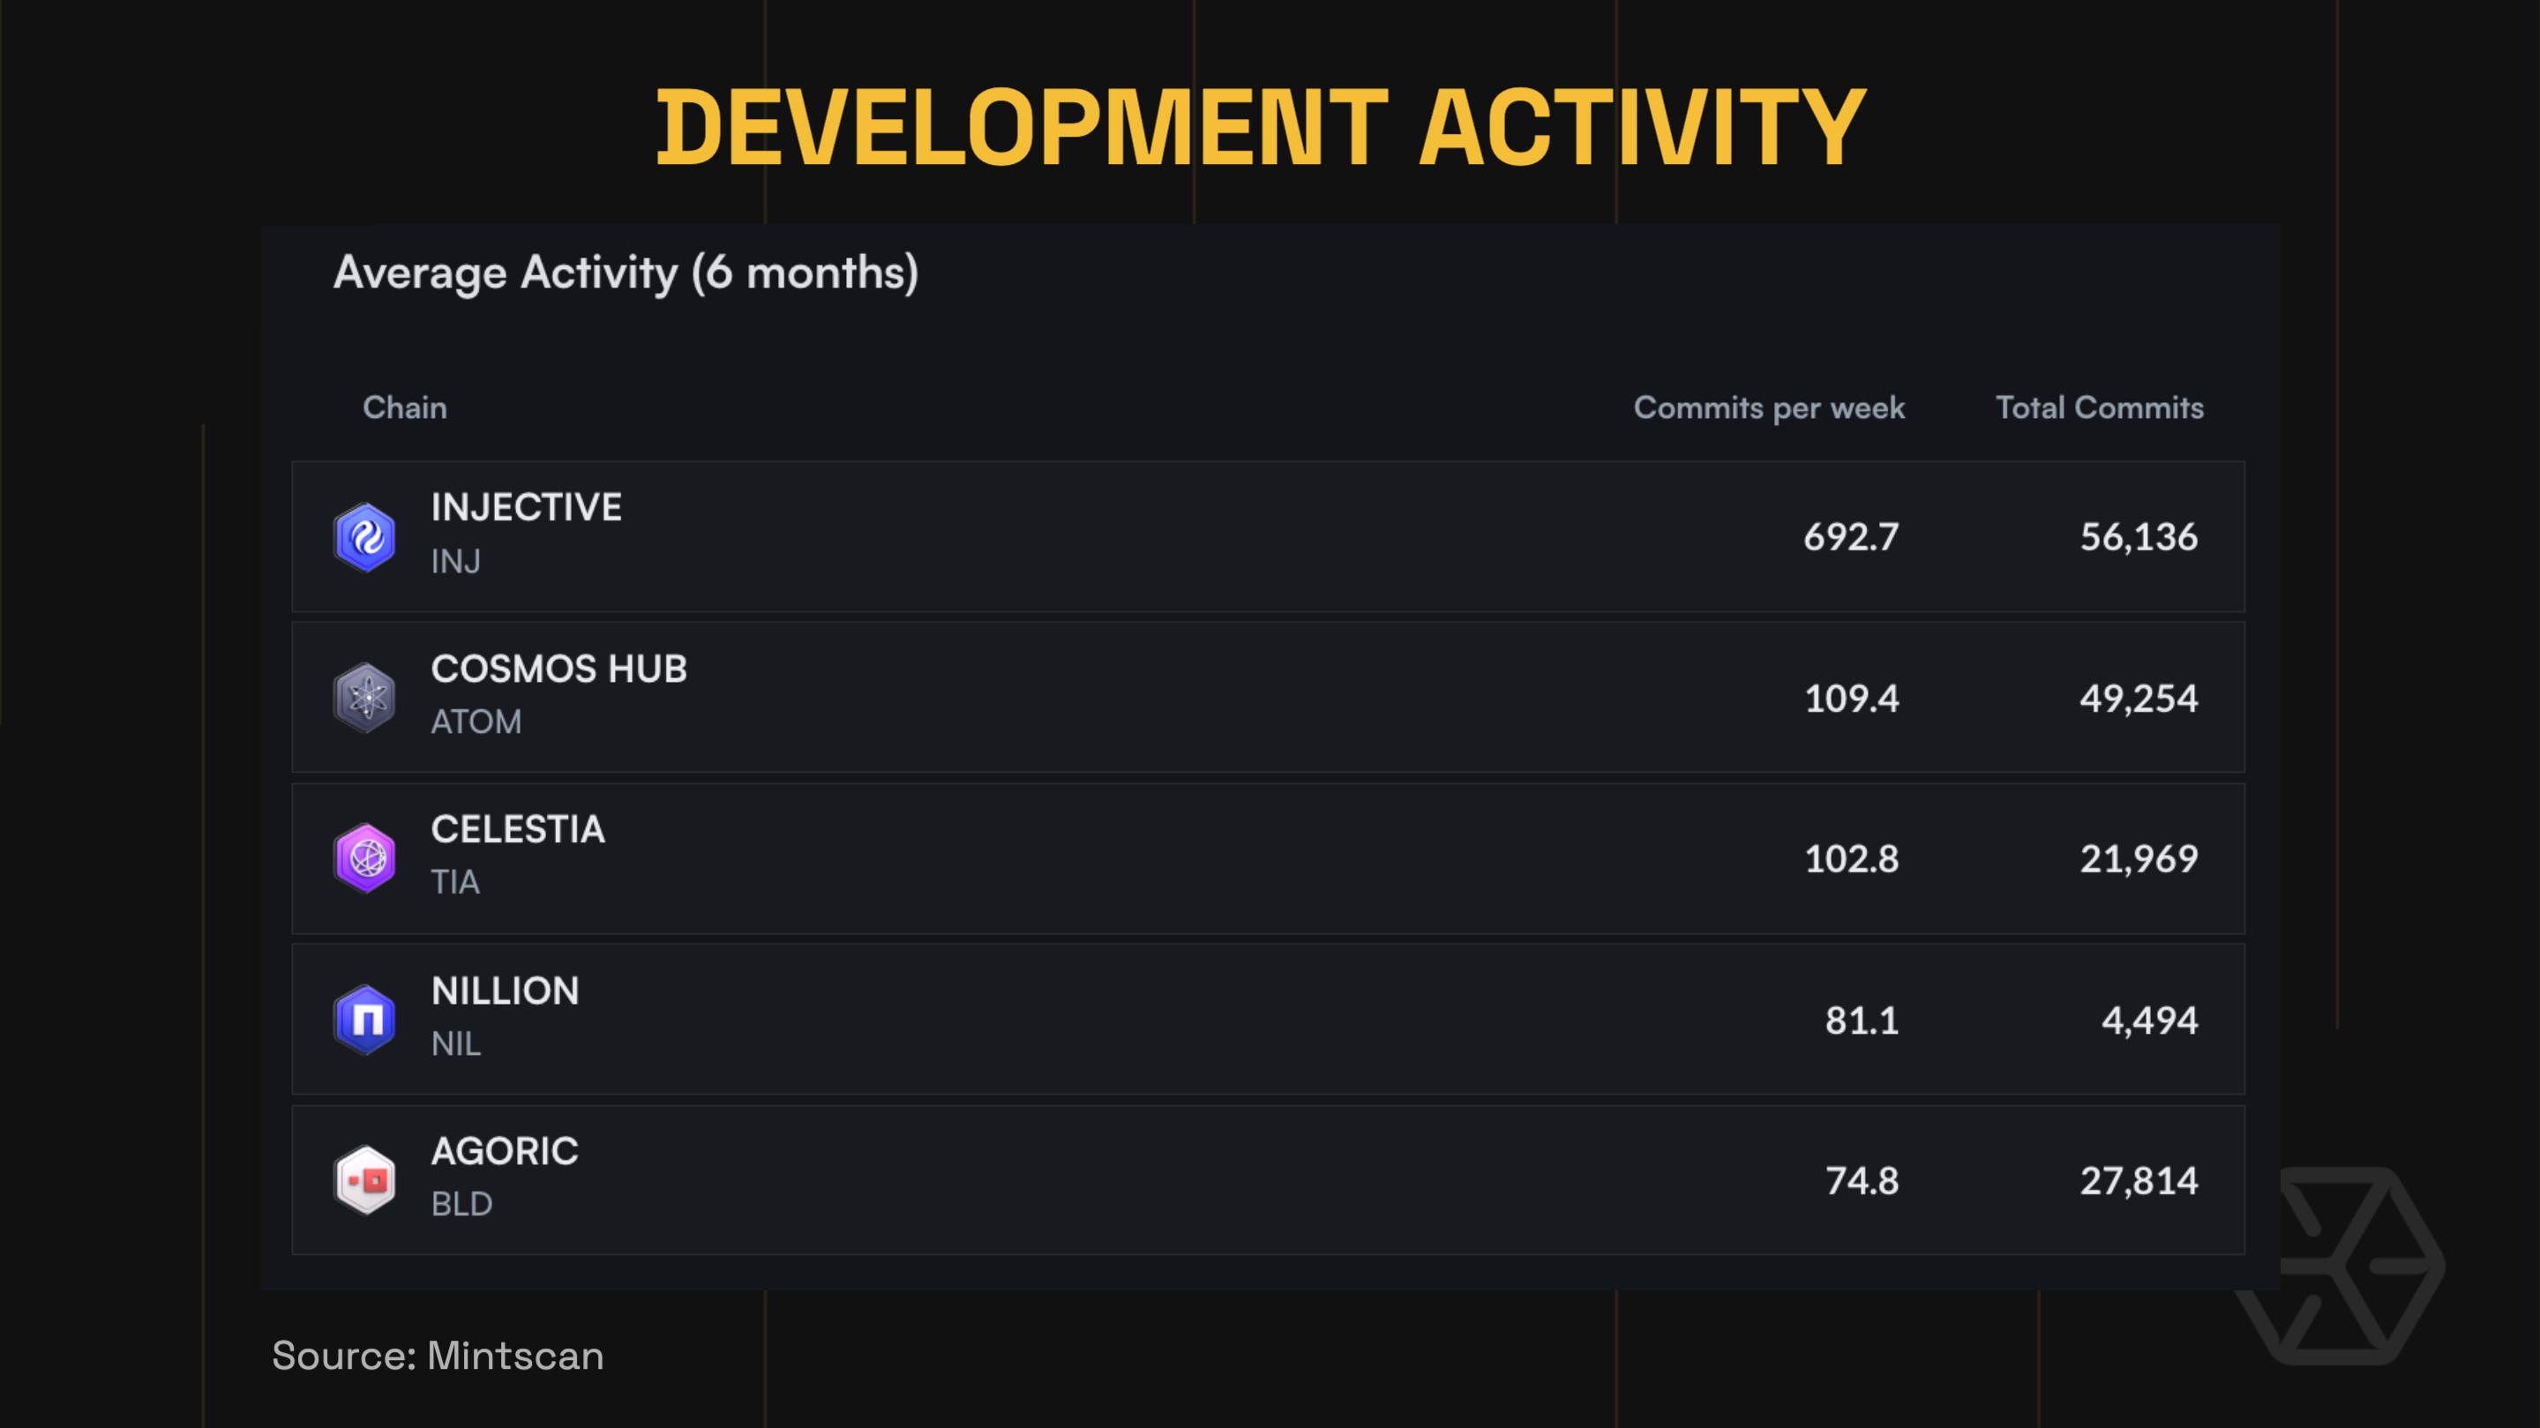Select the 4,494 total commits value
This screenshot has height=1428, width=2540.
point(2149,1021)
